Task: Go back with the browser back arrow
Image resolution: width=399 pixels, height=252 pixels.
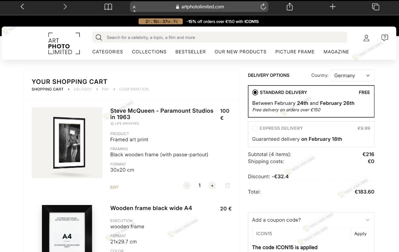Action: coord(23,6)
